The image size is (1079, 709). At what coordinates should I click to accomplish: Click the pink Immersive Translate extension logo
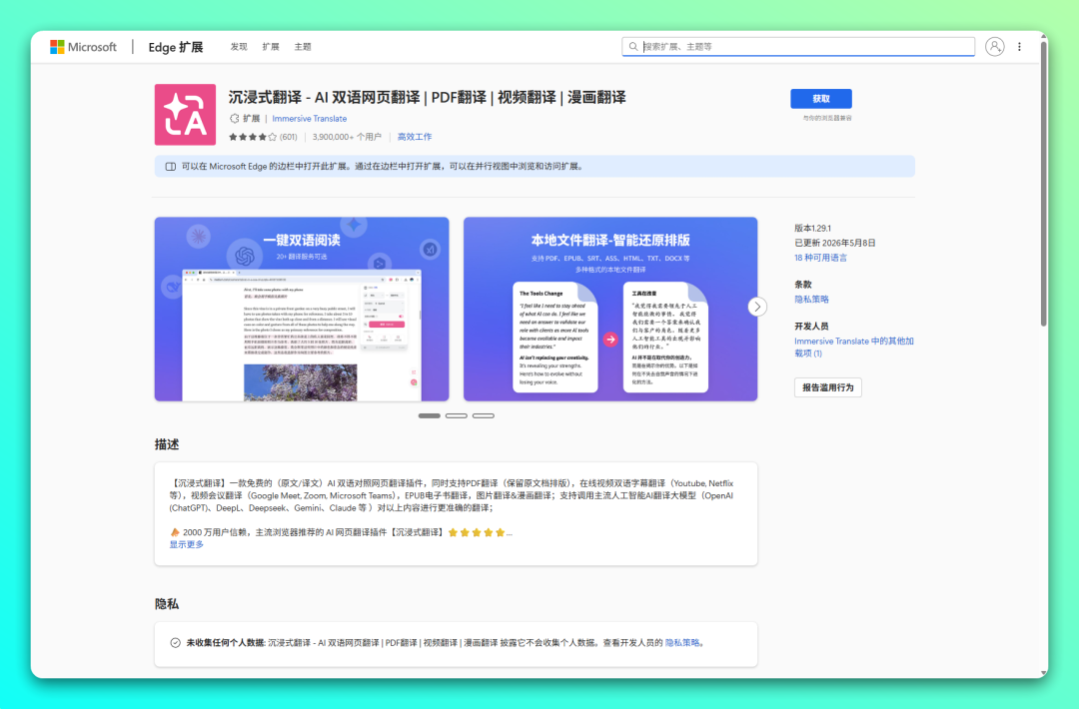click(185, 115)
